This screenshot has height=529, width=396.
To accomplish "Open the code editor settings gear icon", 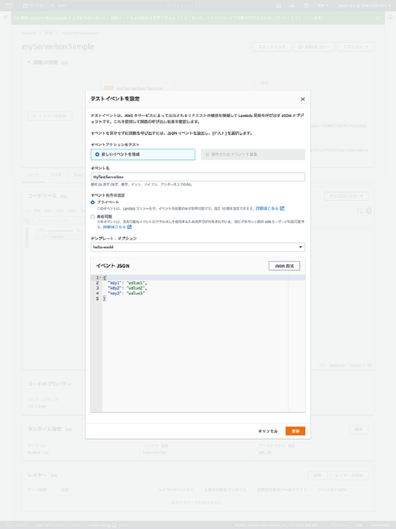I will pyautogui.click(x=369, y=211).
